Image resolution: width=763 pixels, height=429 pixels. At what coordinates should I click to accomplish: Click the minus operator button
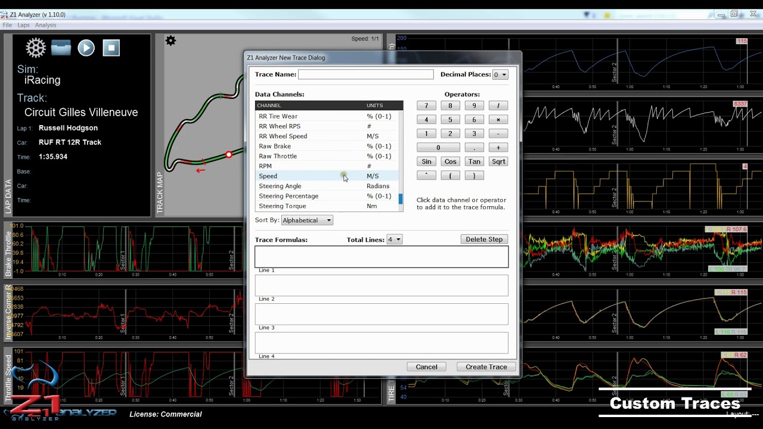[498, 133]
